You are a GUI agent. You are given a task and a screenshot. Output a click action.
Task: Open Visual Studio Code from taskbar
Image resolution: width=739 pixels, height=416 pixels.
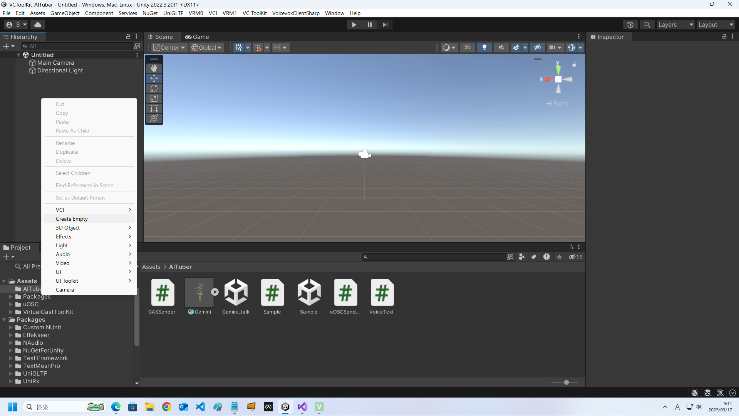point(201,407)
